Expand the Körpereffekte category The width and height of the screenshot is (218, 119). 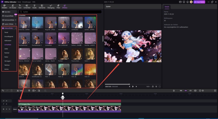pos(9,16)
